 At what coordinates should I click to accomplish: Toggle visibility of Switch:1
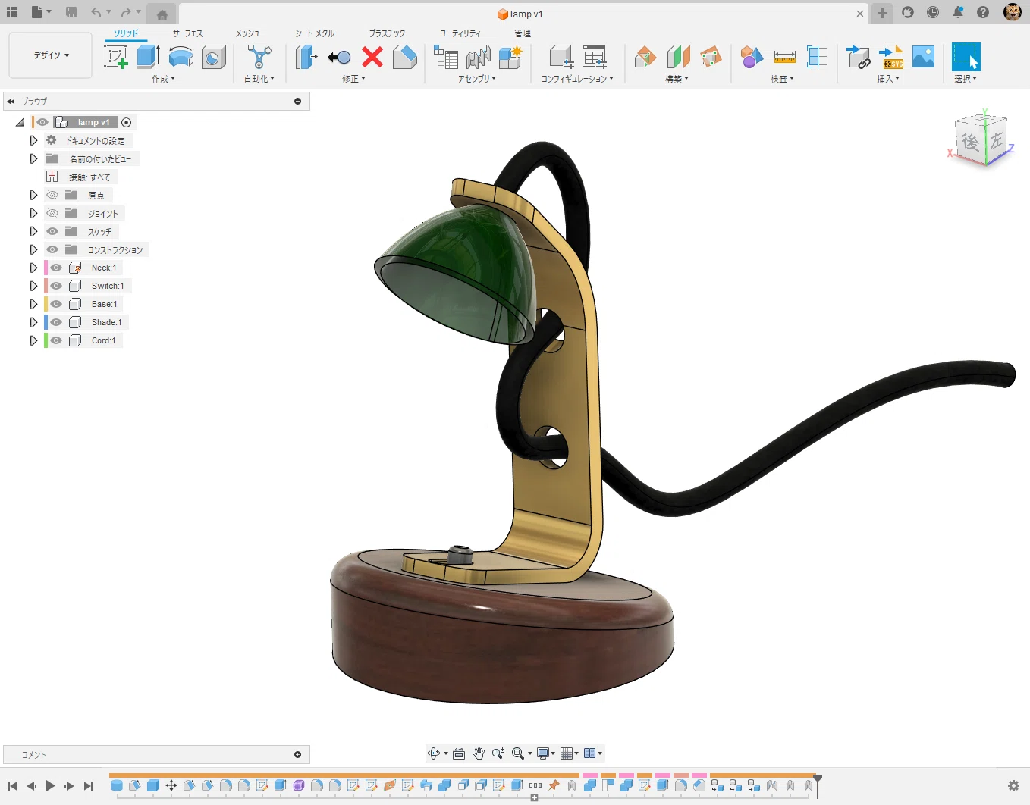pos(56,286)
